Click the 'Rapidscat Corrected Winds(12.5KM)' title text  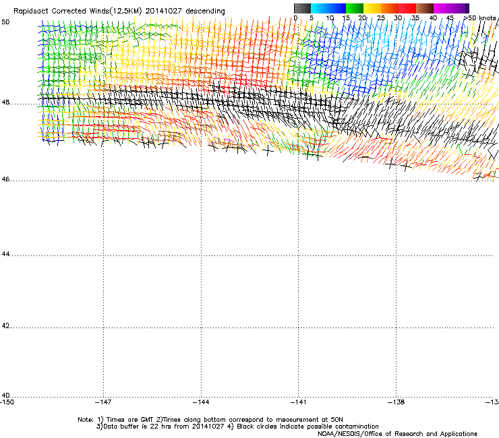coord(78,11)
